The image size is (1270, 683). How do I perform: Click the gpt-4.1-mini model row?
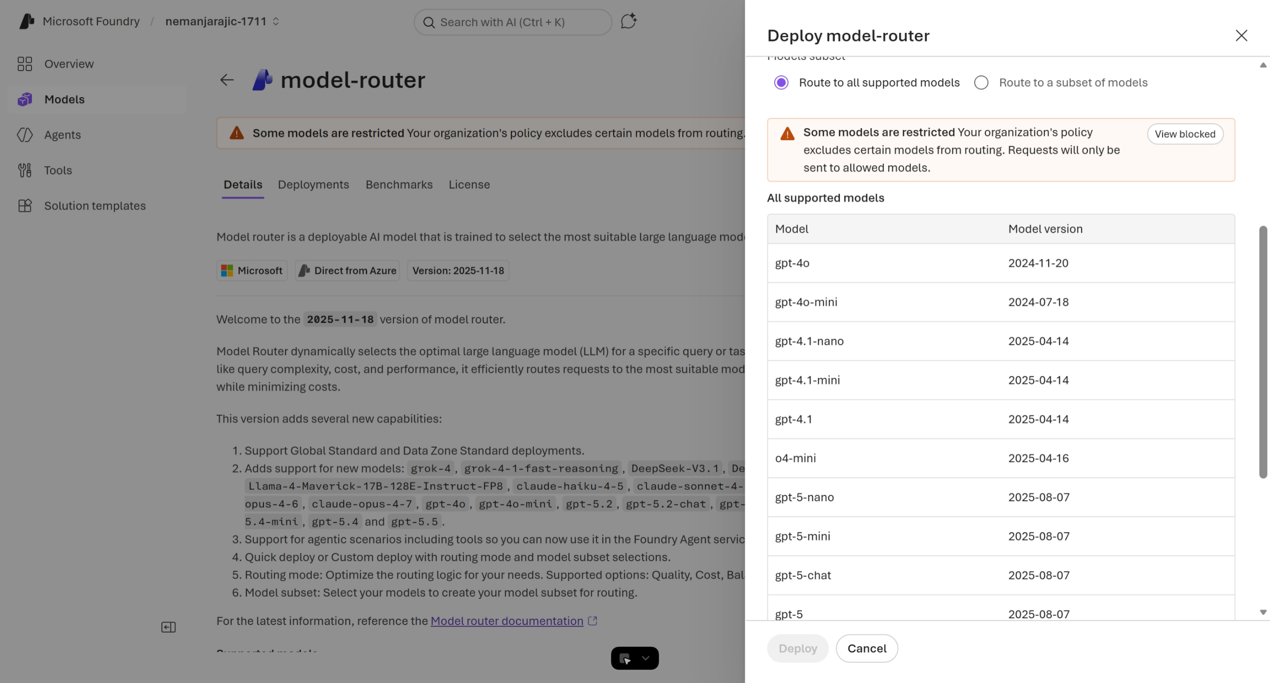pos(1001,380)
